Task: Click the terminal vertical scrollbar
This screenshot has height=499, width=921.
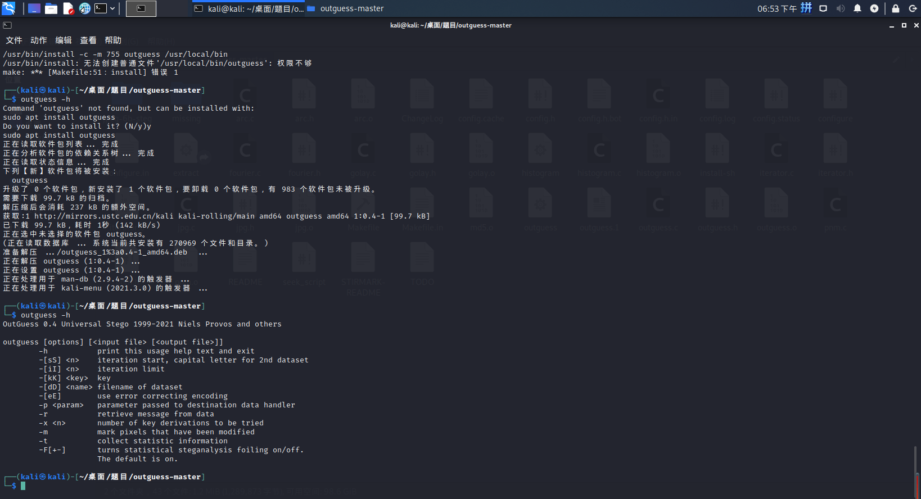Action: pos(917,472)
